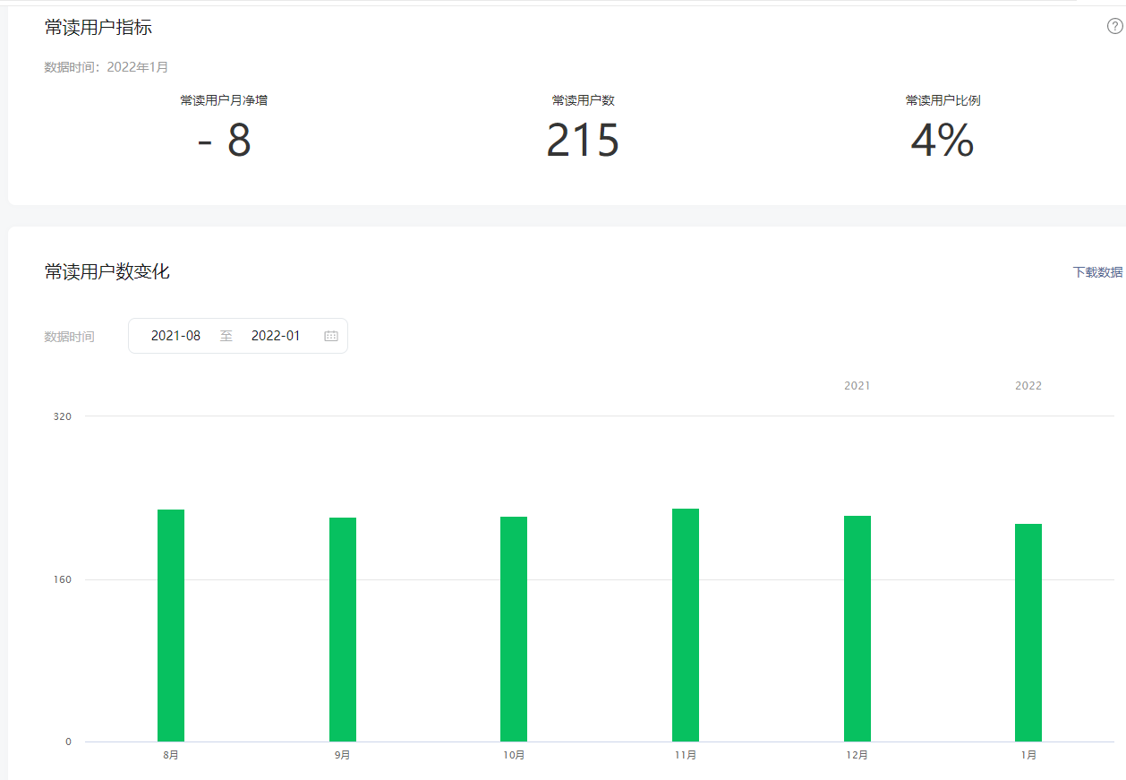Screen dimensions: 1126x780
Task: Select the 10月 green bar
Action: pos(514,629)
